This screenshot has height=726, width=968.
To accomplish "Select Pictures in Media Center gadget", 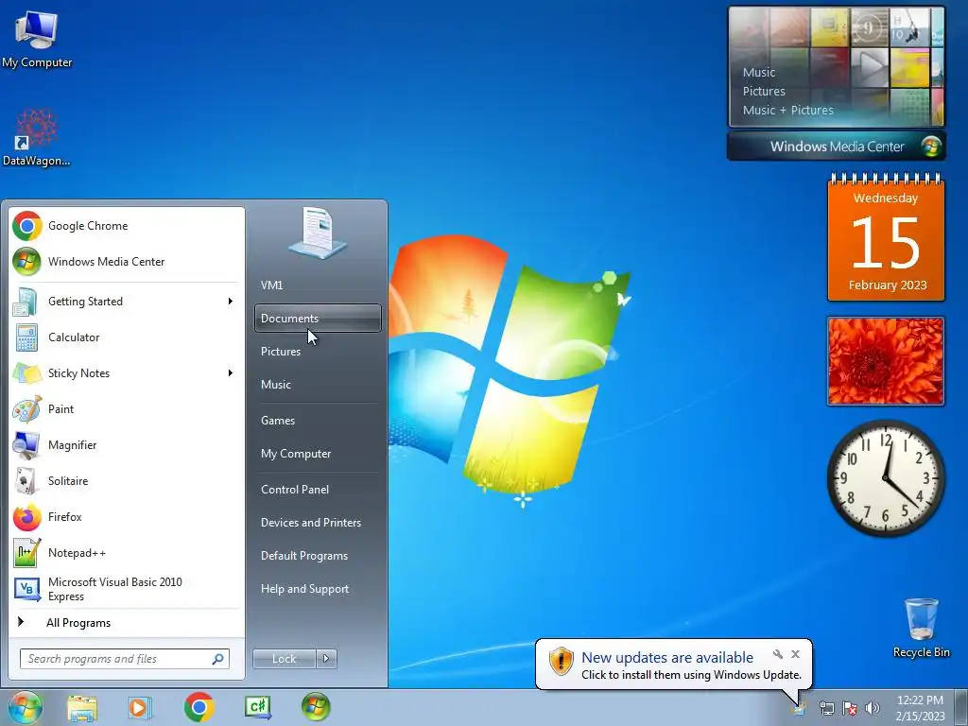I will point(764,92).
